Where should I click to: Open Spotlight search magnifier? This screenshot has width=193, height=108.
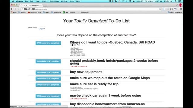point(176,1)
